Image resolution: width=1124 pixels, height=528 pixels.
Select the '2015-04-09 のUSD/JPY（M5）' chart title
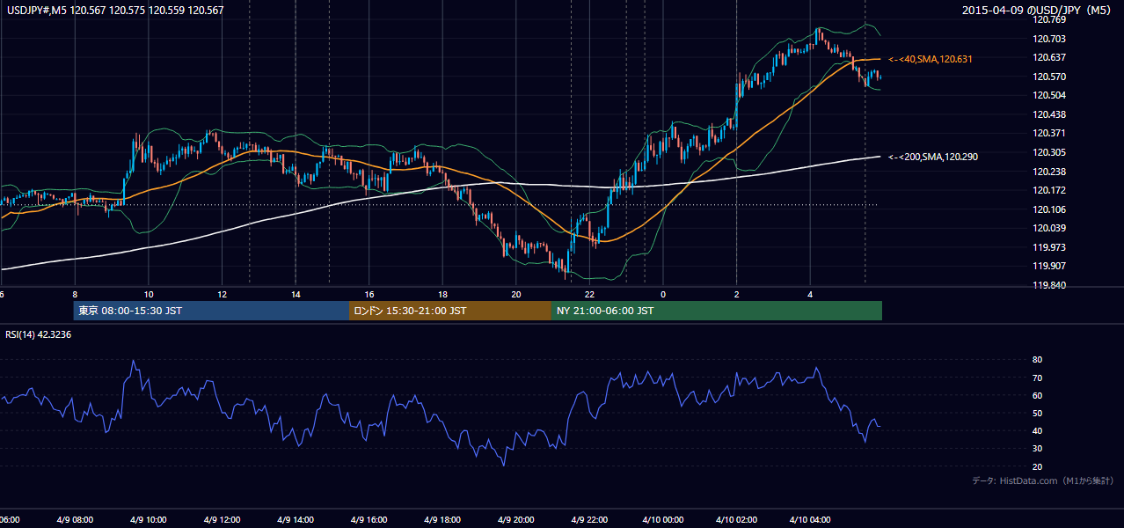point(1038,11)
